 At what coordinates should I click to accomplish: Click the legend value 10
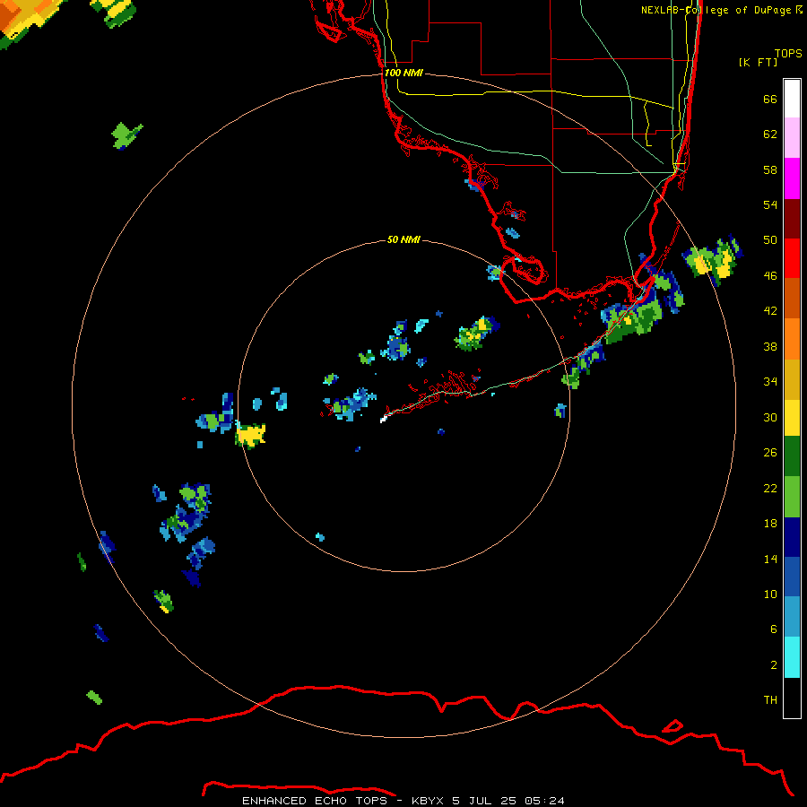click(770, 594)
